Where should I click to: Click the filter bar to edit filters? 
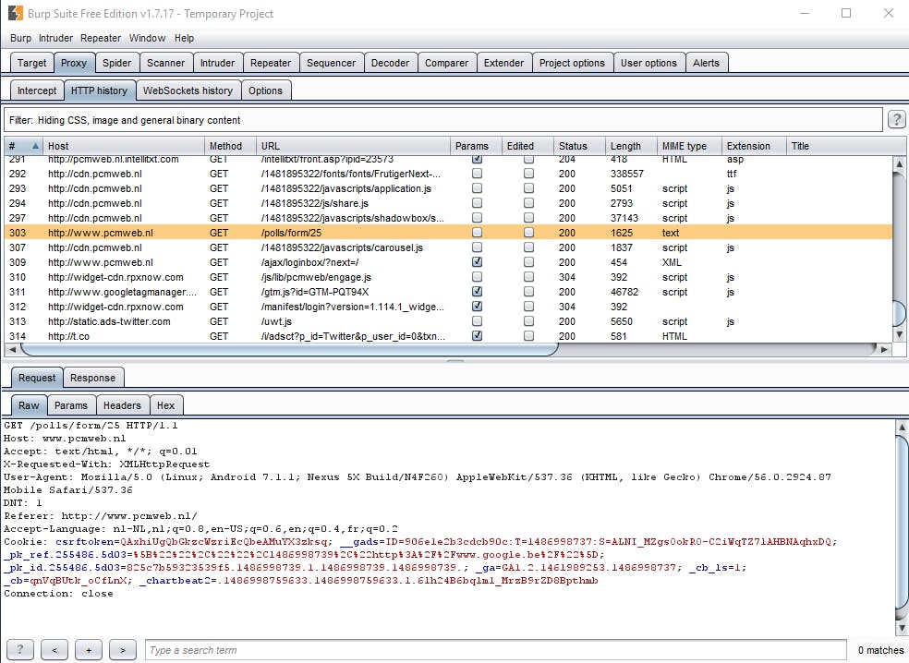[x=443, y=120]
